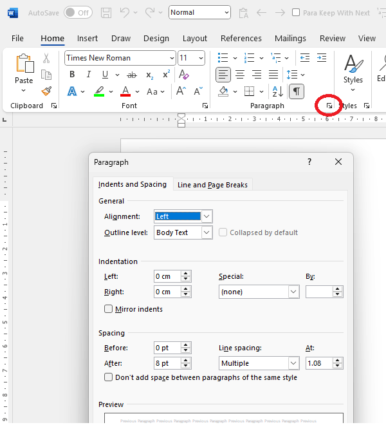Shrink font size button
This screenshot has width=386, height=425.
tap(198, 91)
